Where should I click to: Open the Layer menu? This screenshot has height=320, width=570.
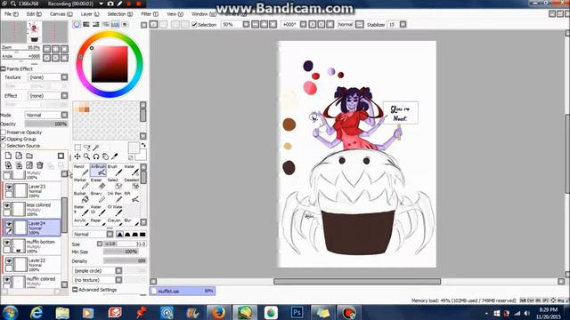[x=90, y=14]
